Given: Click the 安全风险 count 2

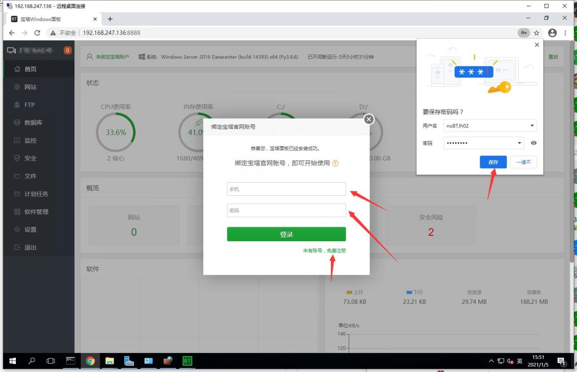Looking at the screenshot, I should point(431,232).
